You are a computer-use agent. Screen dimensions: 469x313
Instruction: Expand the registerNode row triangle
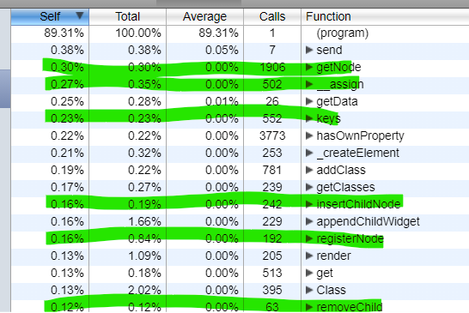(309, 238)
